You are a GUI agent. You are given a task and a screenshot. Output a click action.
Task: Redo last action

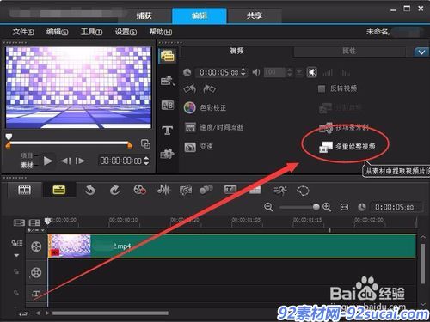pyautogui.click(x=114, y=191)
